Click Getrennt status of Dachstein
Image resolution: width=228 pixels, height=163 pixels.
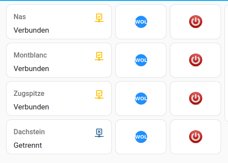tap(28, 145)
